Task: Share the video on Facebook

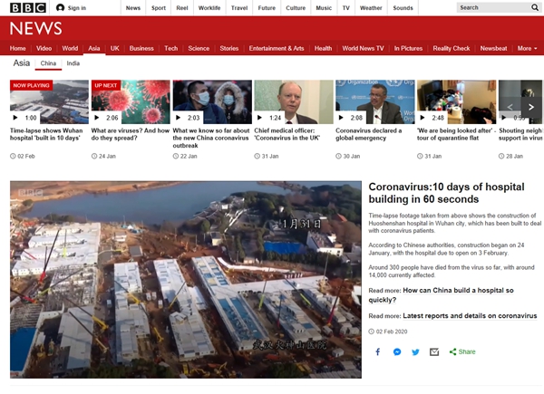Action: tap(378, 351)
